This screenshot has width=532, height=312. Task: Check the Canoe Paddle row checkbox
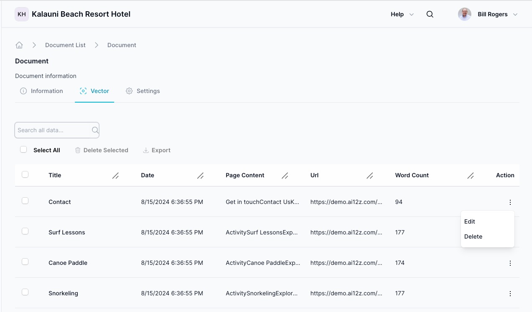(25, 262)
